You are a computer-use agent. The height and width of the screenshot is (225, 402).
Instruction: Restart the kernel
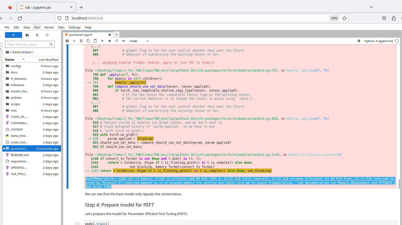pyautogui.click(x=116, y=41)
